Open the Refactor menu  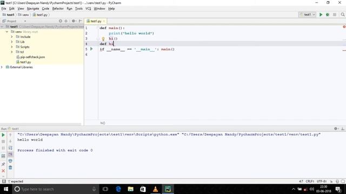pyautogui.click(x=58, y=9)
